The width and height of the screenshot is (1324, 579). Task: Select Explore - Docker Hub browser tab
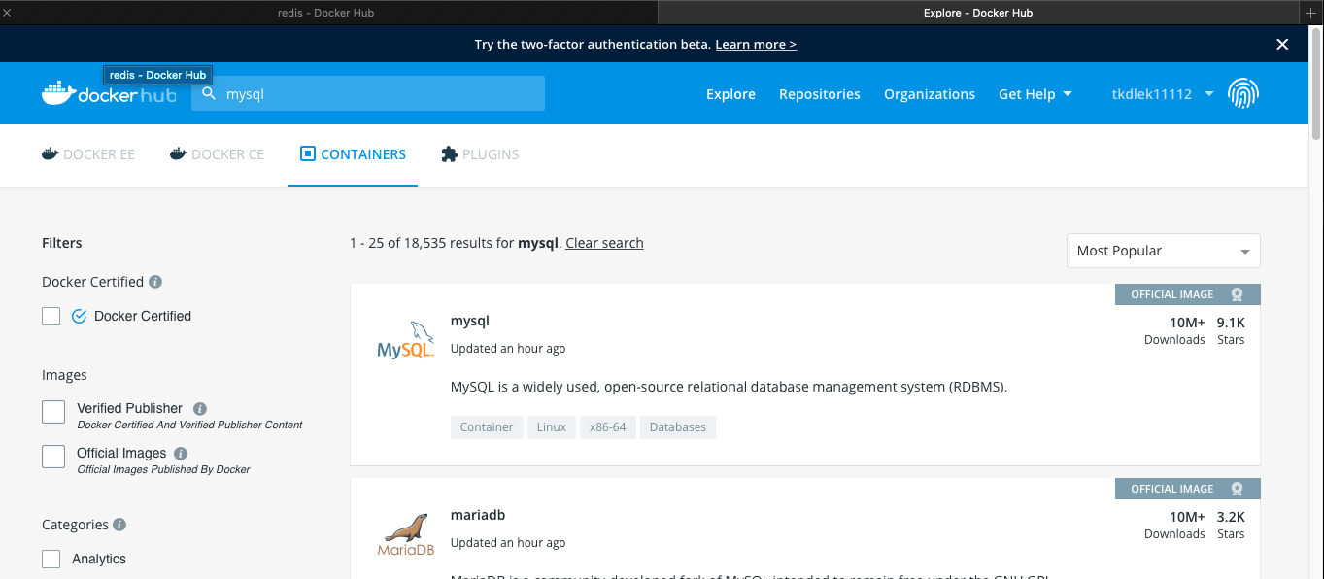coord(978,13)
